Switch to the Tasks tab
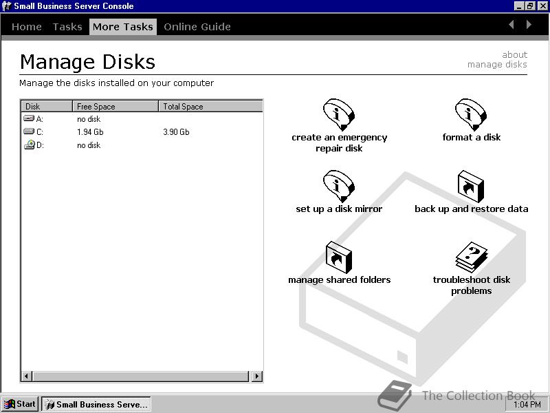This screenshot has width=550, height=413. tap(67, 27)
